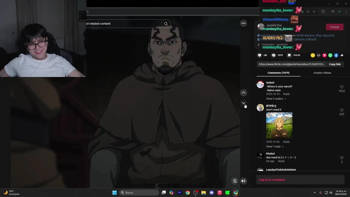Image resolution: width=350 pixels, height=197 pixels.
Task: Like the Don't need it comment
Action: point(342,110)
